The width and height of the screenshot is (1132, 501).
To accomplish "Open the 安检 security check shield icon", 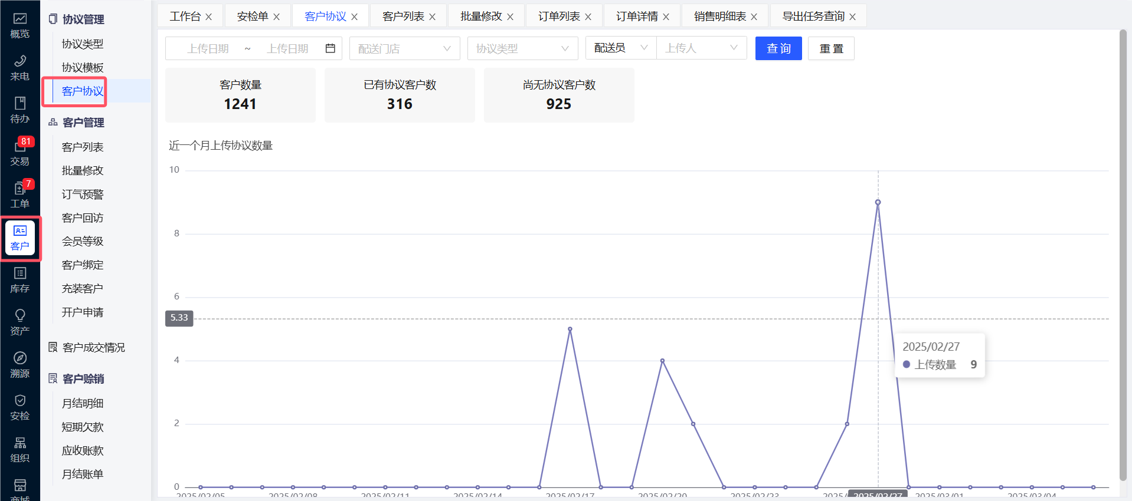I will pyautogui.click(x=19, y=407).
